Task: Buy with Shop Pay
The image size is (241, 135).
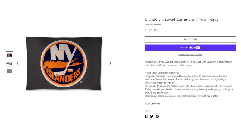Action: (x=190, y=48)
